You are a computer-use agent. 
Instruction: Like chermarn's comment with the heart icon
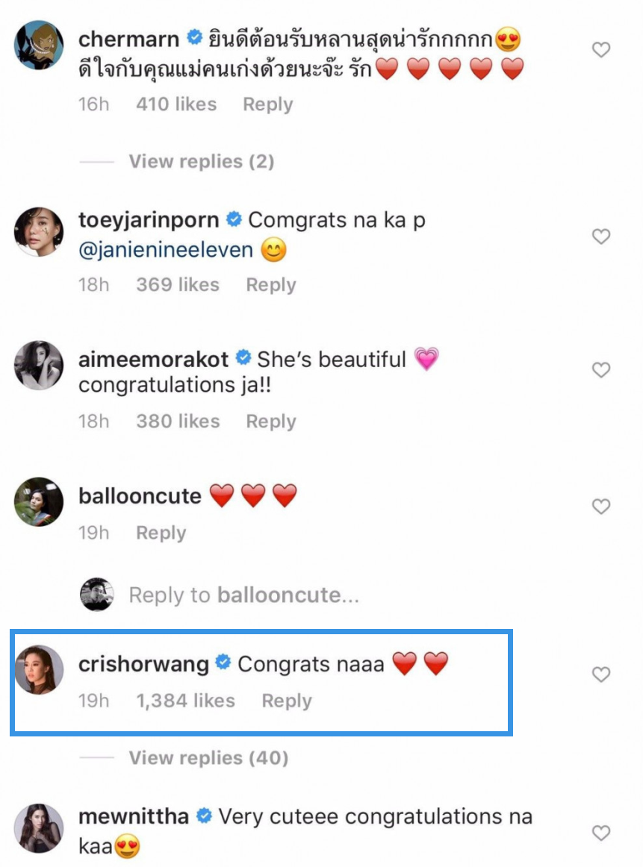point(600,50)
